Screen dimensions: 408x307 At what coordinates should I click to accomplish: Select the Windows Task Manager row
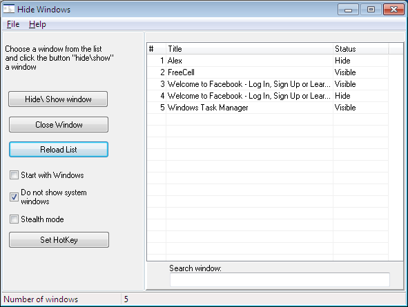[268, 108]
